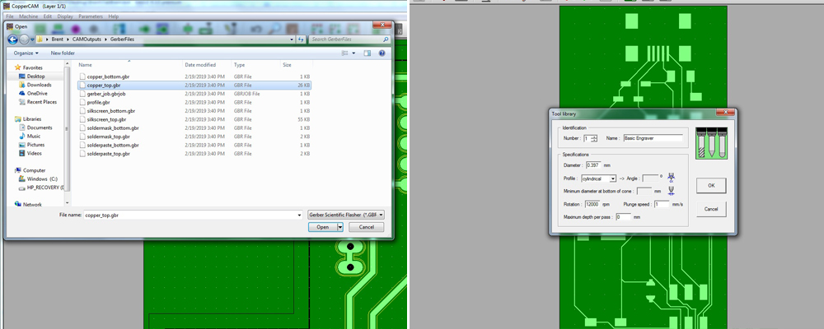The image size is (824, 329).
Task: Select the gerber_job.gbrjob file
Action: 194,94
